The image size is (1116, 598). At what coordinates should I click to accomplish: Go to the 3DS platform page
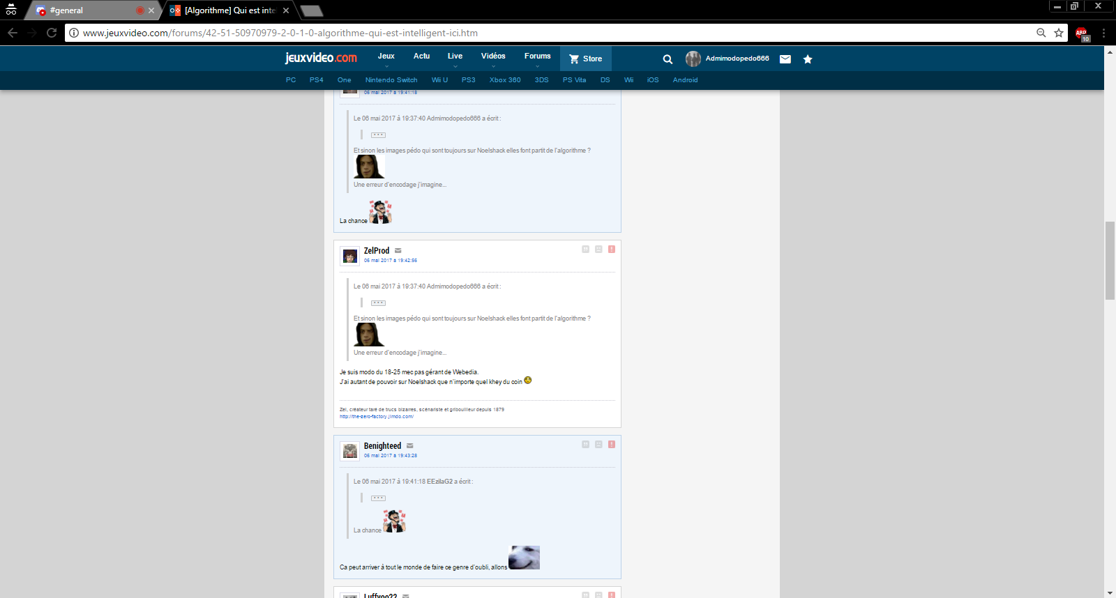pos(542,80)
